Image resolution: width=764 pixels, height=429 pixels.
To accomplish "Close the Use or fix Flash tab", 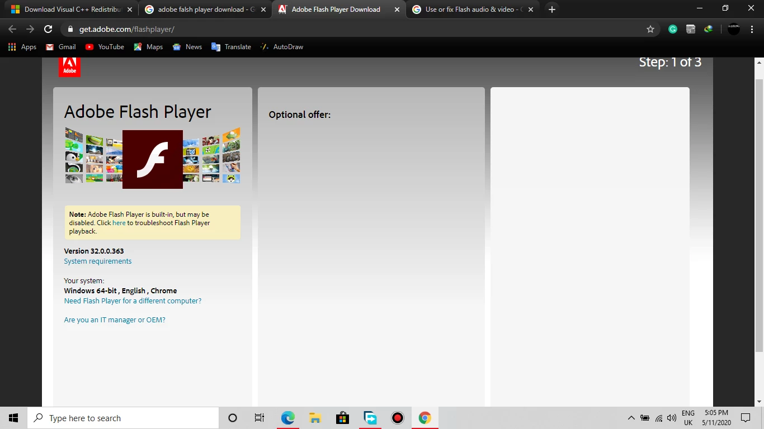I will click(x=531, y=9).
